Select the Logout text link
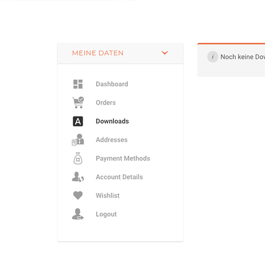Screen dimensions: 265x265 106,214
